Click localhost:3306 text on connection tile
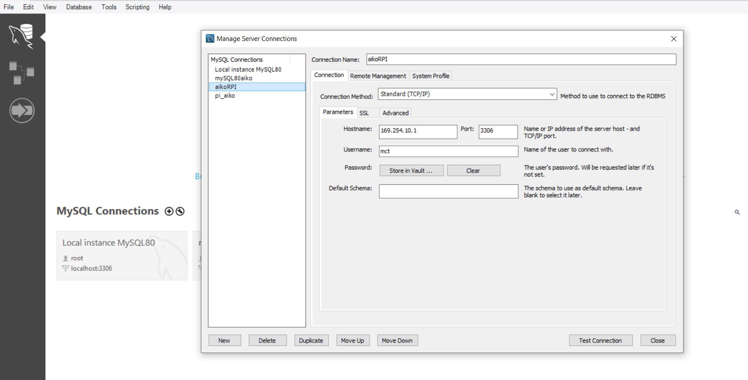 pos(92,268)
